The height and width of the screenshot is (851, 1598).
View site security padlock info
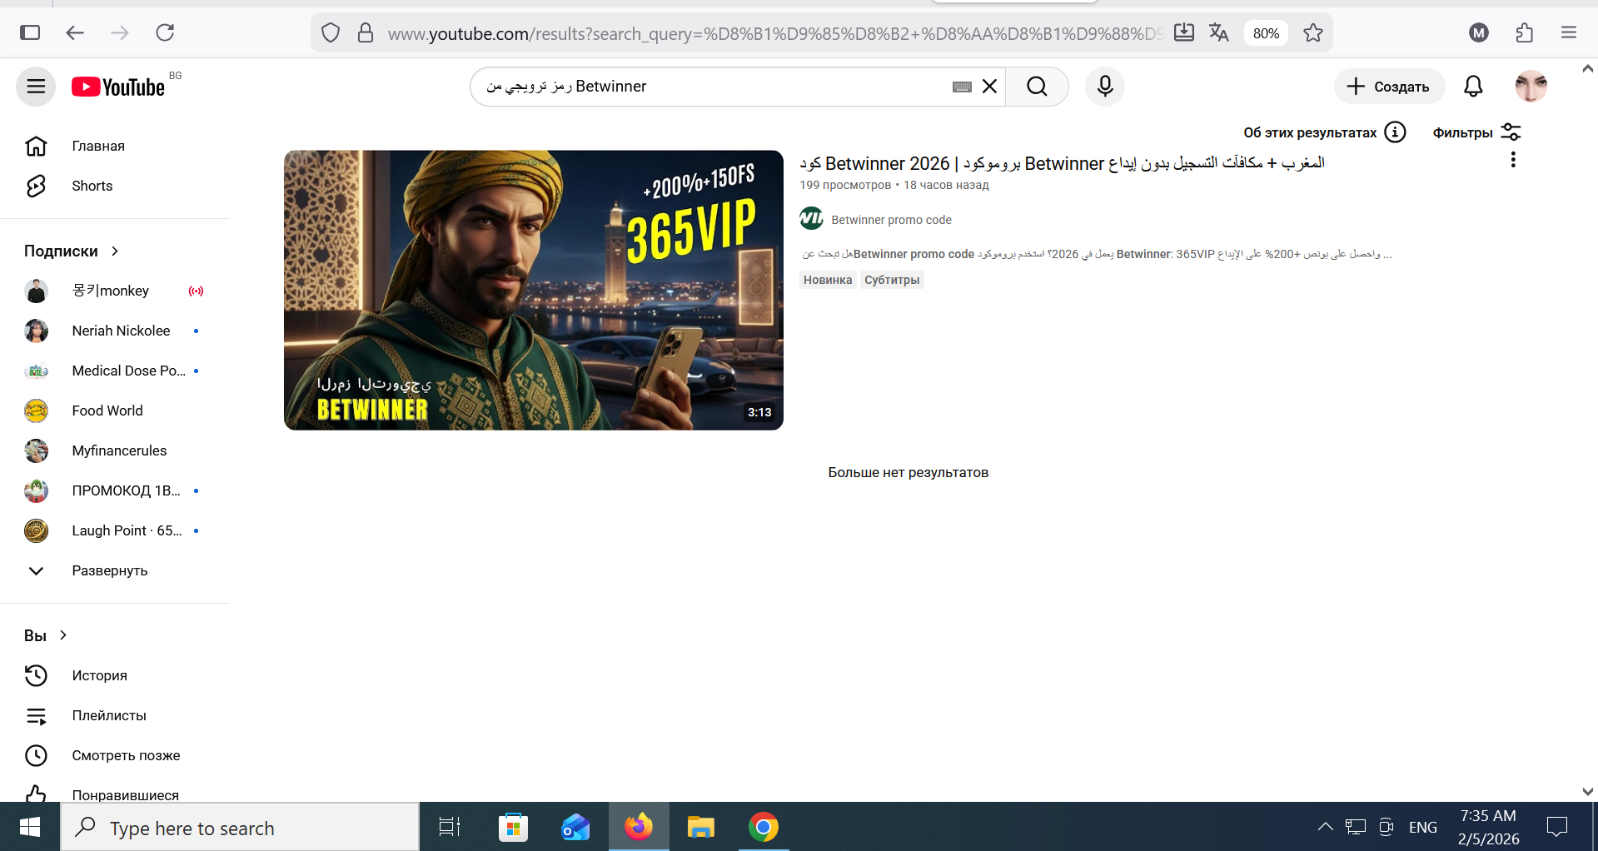point(365,32)
